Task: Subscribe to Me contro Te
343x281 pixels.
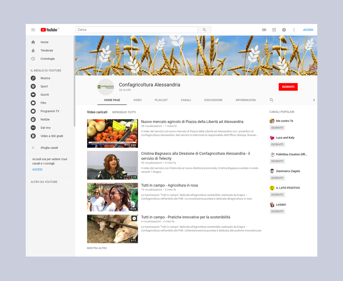Action: pos(277,128)
